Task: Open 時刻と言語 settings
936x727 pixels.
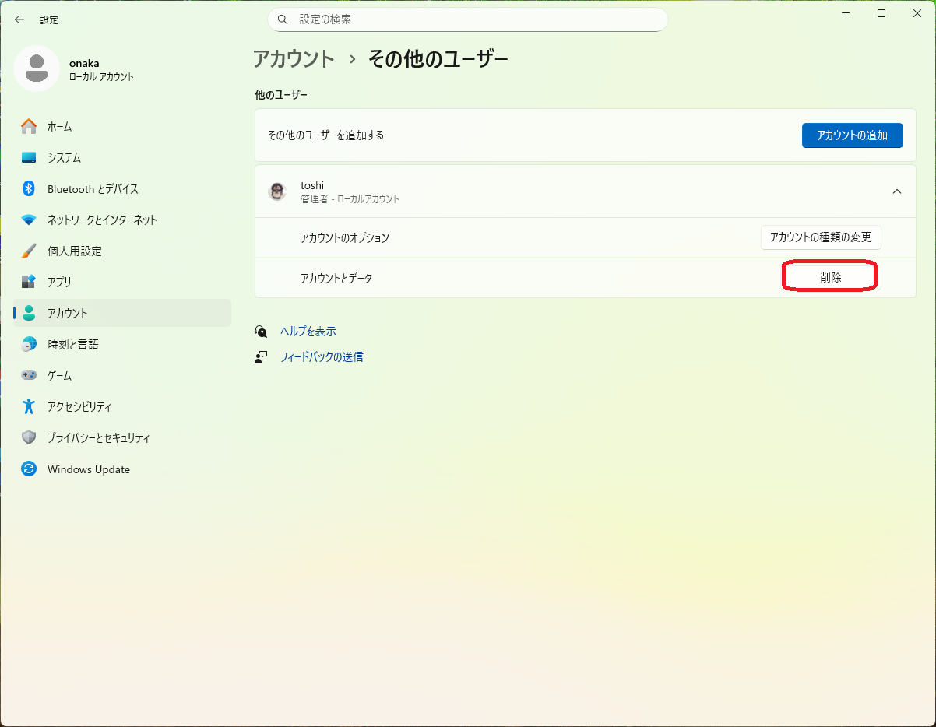Action: click(x=122, y=344)
